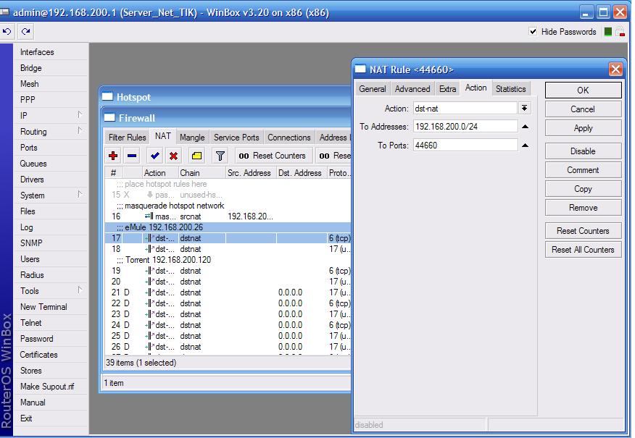Toggle Hide Passwords checkbox
Image resolution: width=635 pixels, height=438 pixels.
point(533,32)
